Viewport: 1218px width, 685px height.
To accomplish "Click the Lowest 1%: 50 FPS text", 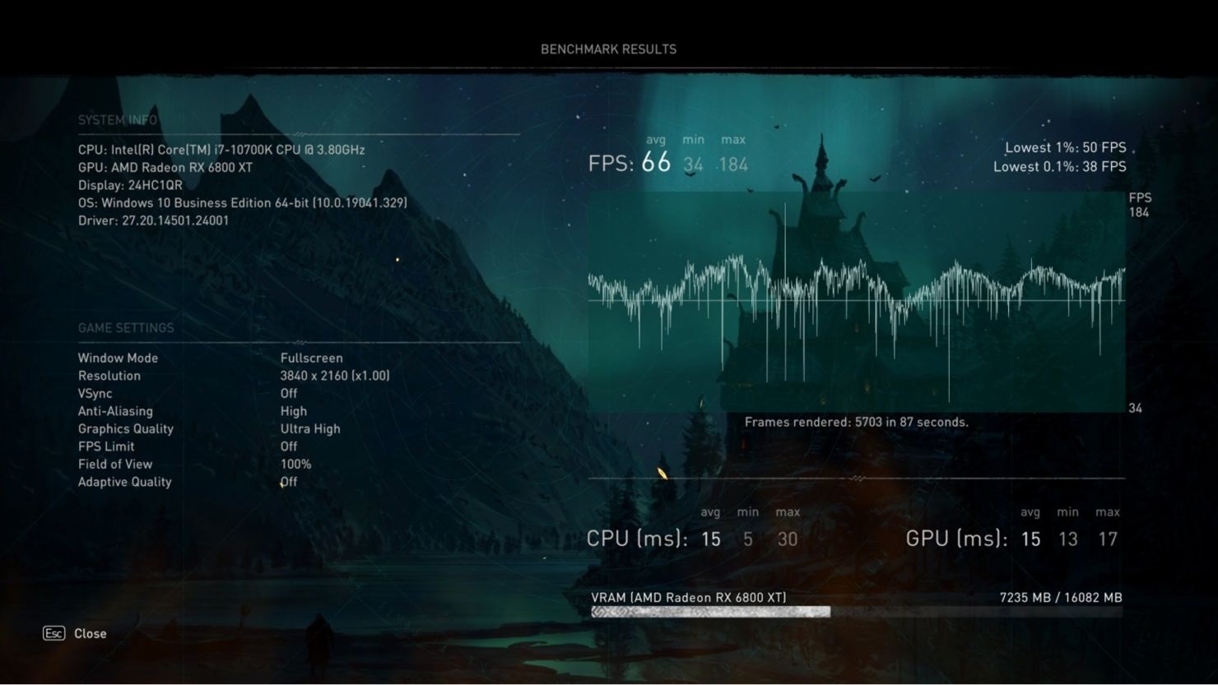I will pyautogui.click(x=1066, y=148).
